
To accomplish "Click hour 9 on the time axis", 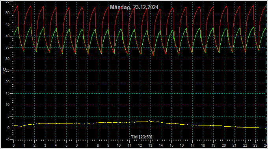I will (x=108, y=145).
